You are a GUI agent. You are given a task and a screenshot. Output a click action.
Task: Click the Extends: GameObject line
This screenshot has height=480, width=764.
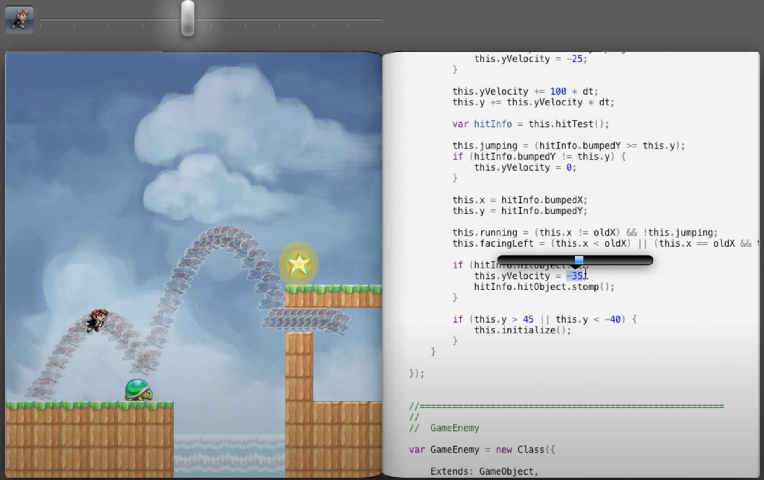click(x=484, y=471)
